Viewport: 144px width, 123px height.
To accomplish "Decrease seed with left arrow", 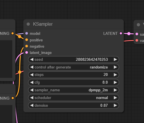I will (x=32, y=59).
